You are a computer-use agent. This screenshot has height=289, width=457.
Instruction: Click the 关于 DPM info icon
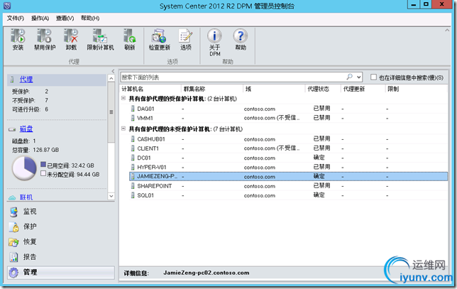click(214, 36)
